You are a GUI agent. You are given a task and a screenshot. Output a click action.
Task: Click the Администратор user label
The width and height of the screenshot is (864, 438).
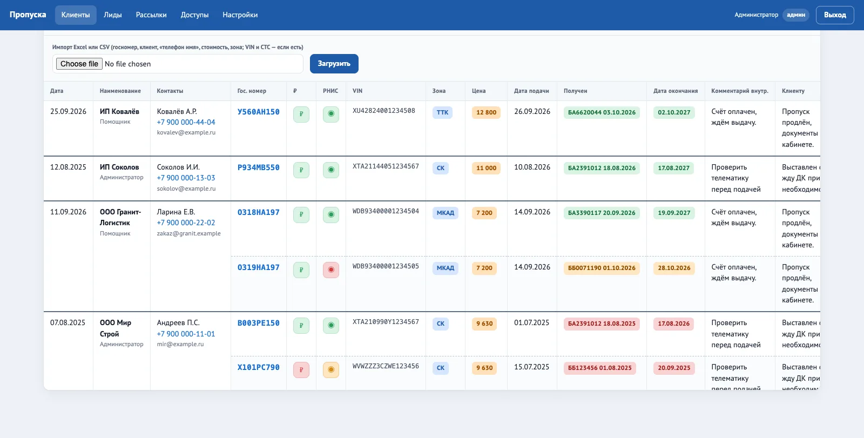pyautogui.click(x=757, y=15)
